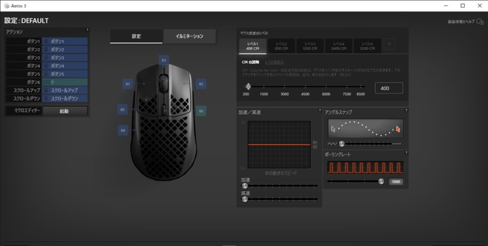Open the 製品情報とヘルプ icon at top right
This screenshot has width=488, height=246.
(x=479, y=22)
